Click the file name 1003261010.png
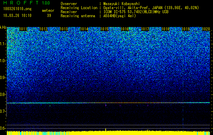Viewport: 213px width, 135px height. click(18, 9)
